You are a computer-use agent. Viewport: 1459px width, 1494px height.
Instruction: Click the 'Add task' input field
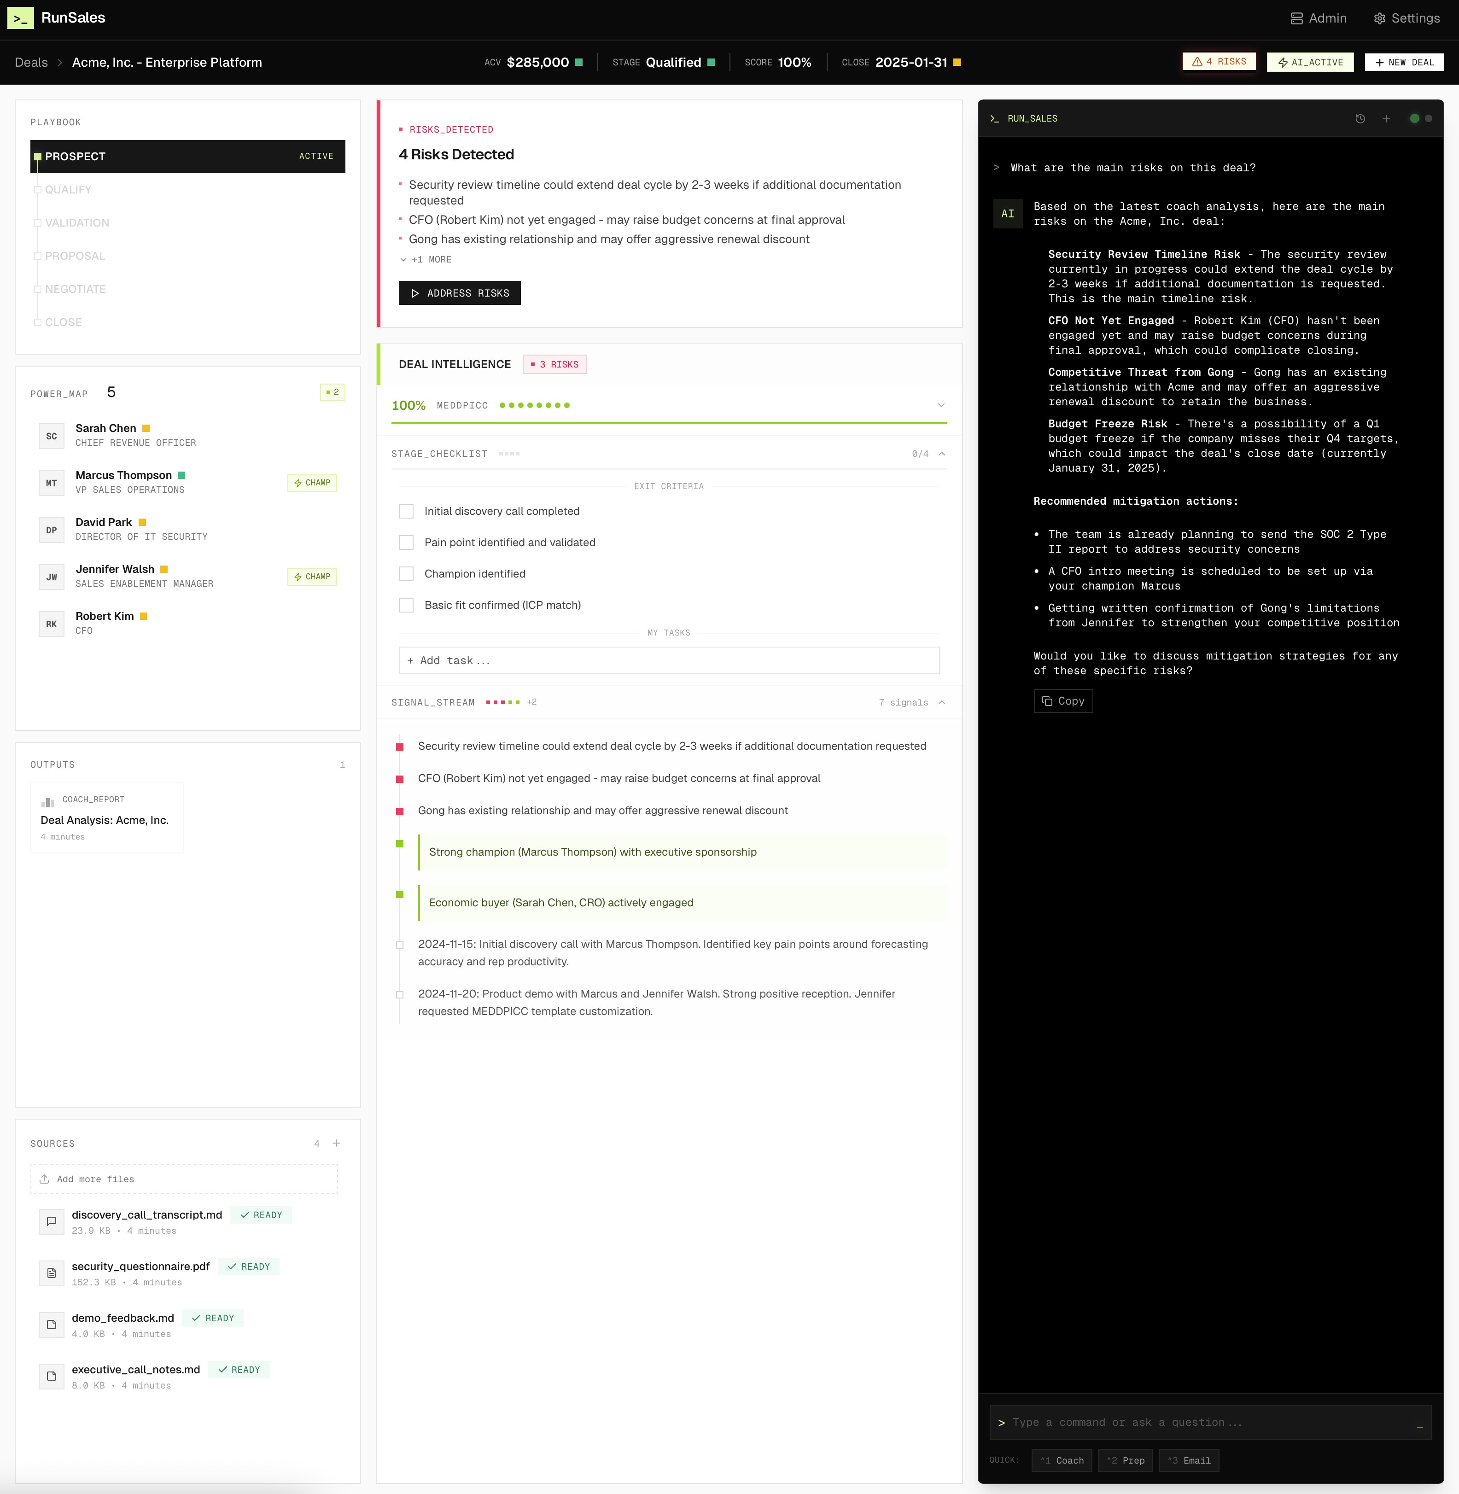click(x=668, y=659)
